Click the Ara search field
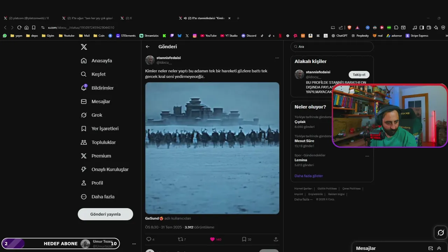 tap(332, 47)
